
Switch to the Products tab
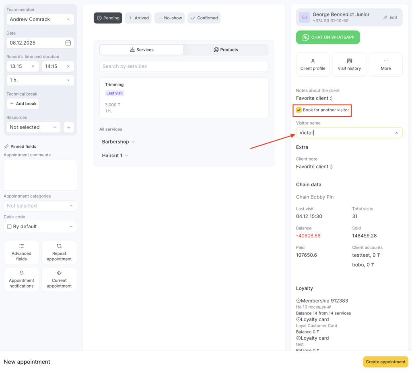coord(226,50)
